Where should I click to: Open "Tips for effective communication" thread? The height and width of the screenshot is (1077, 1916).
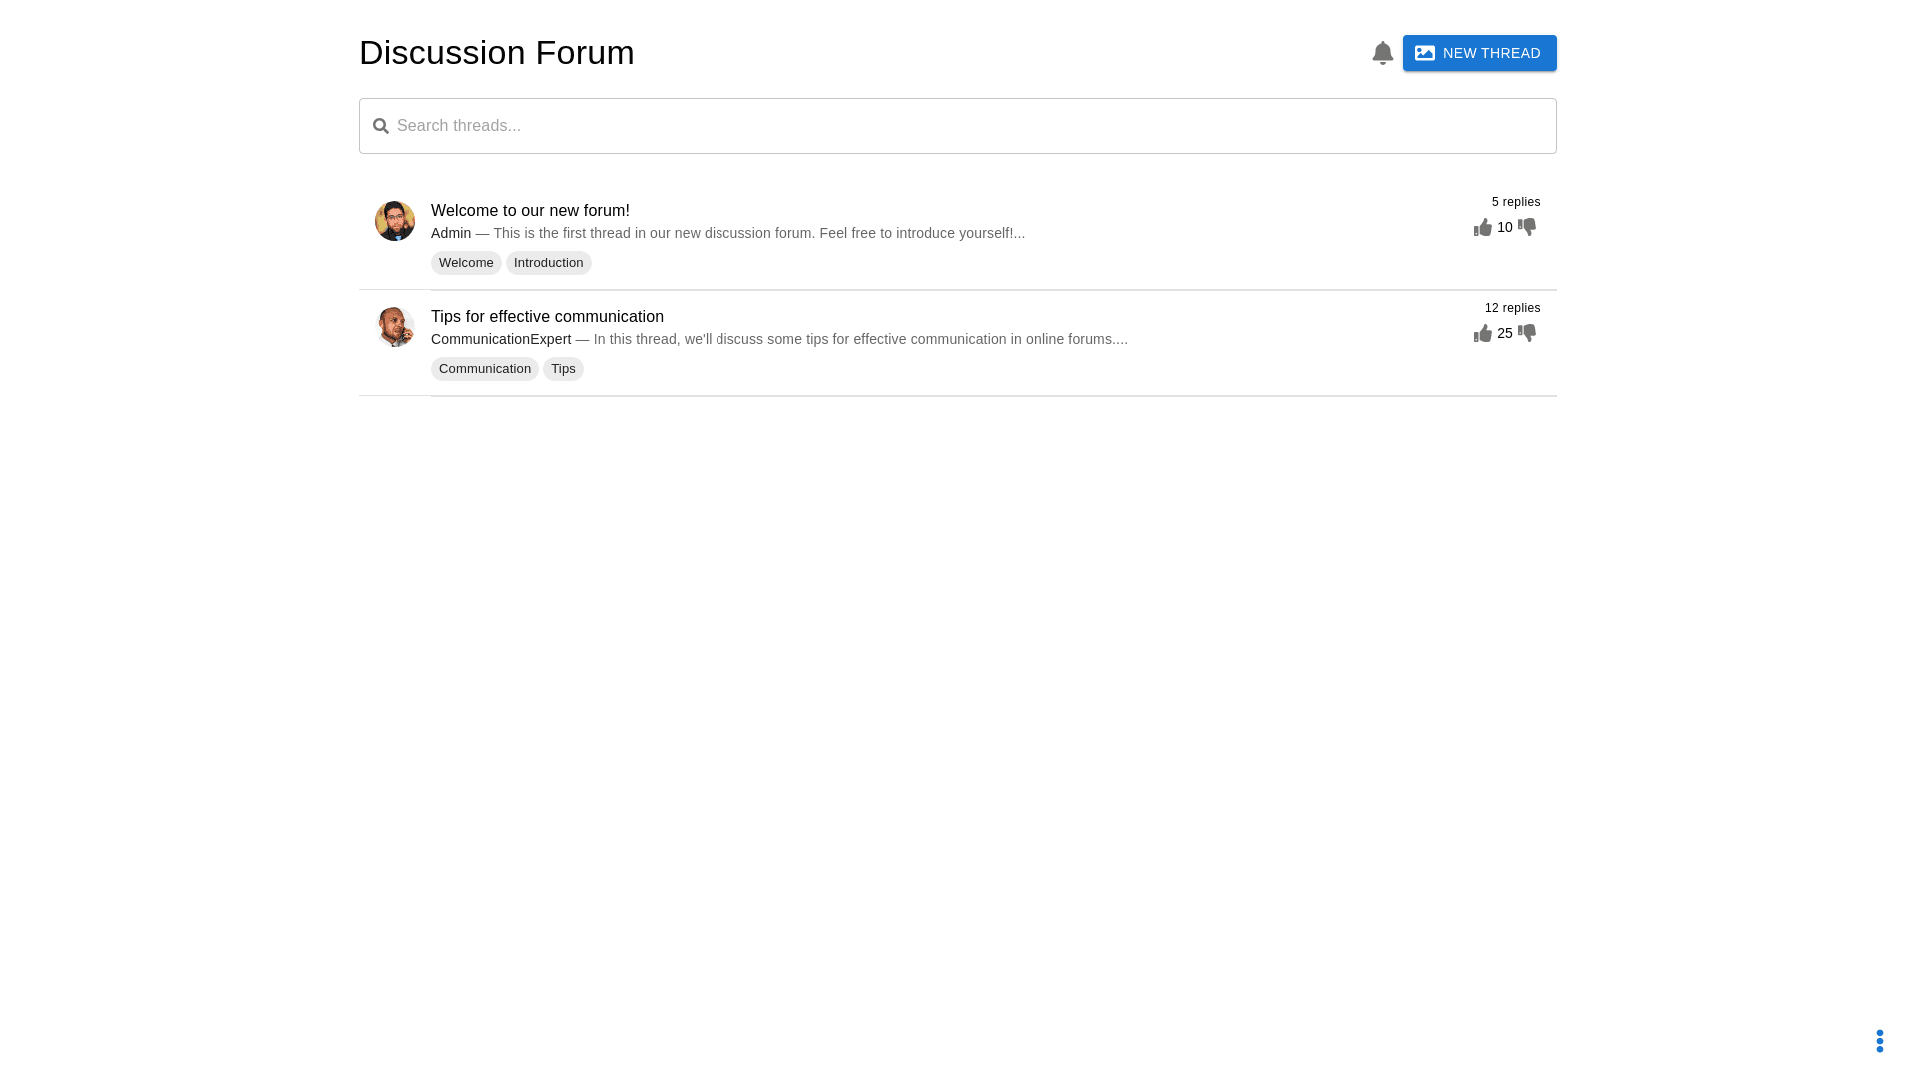coord(547,317)
